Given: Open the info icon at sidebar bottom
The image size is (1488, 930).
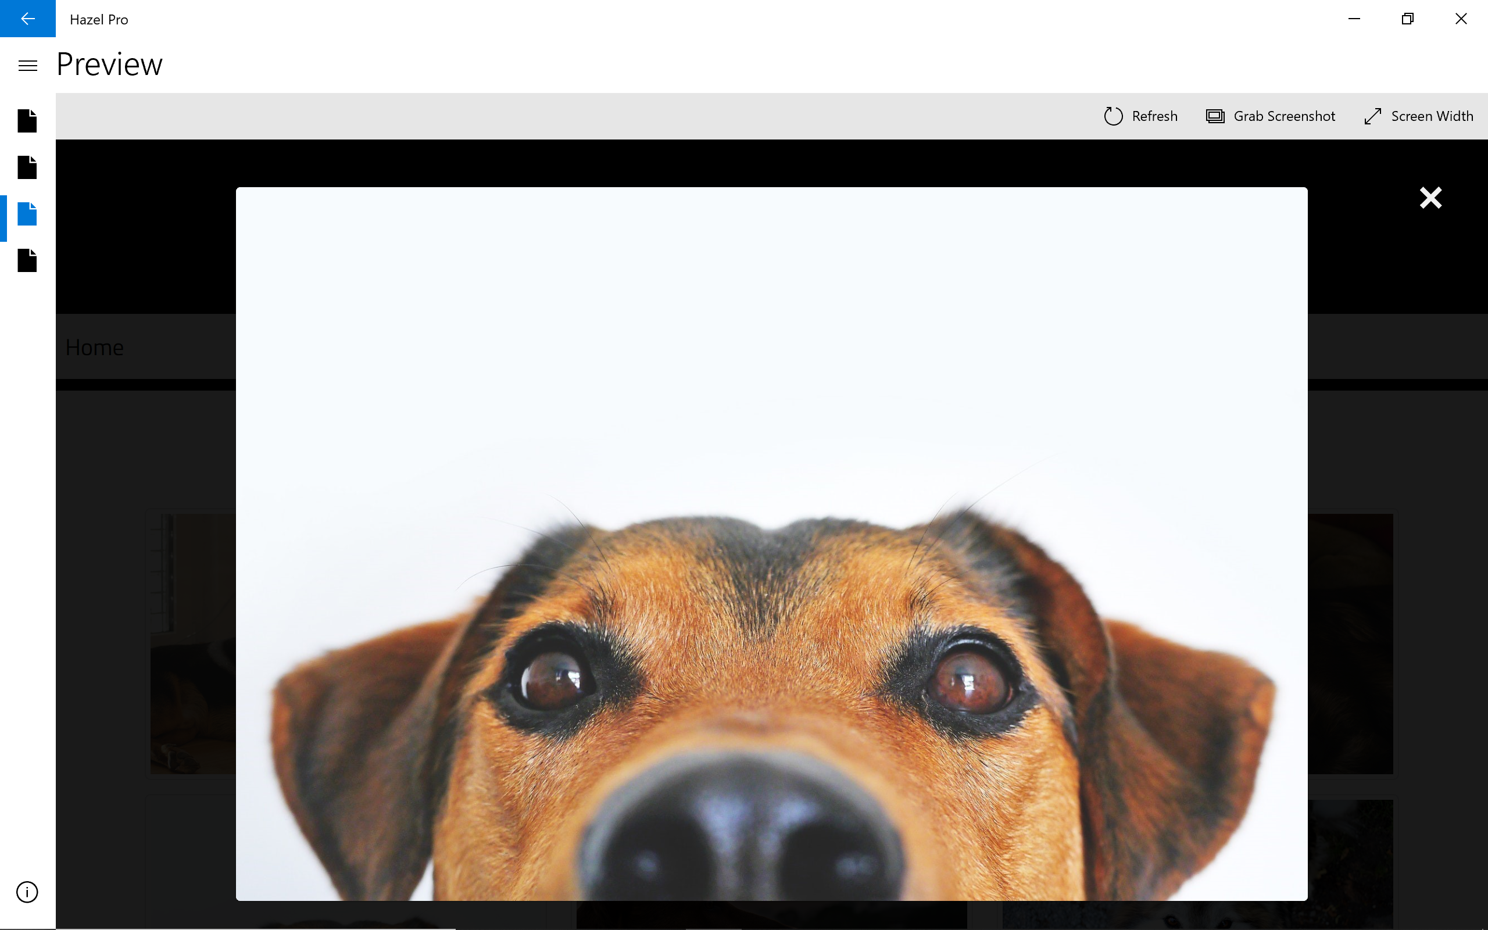Looking at the screenshot, I should (27, 892).
